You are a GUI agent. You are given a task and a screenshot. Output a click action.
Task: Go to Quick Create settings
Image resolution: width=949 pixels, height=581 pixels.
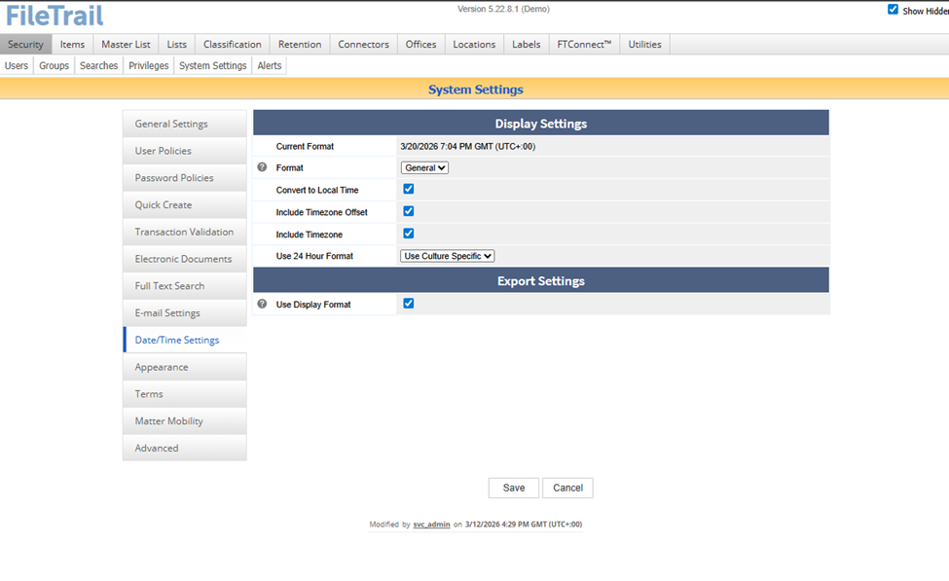tap(185, 204)
